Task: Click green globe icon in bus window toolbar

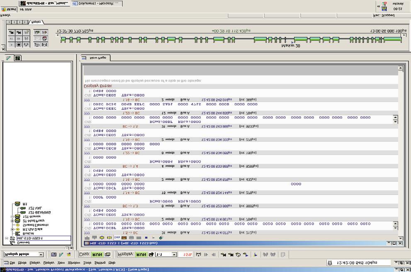Action: coord(161,238)
